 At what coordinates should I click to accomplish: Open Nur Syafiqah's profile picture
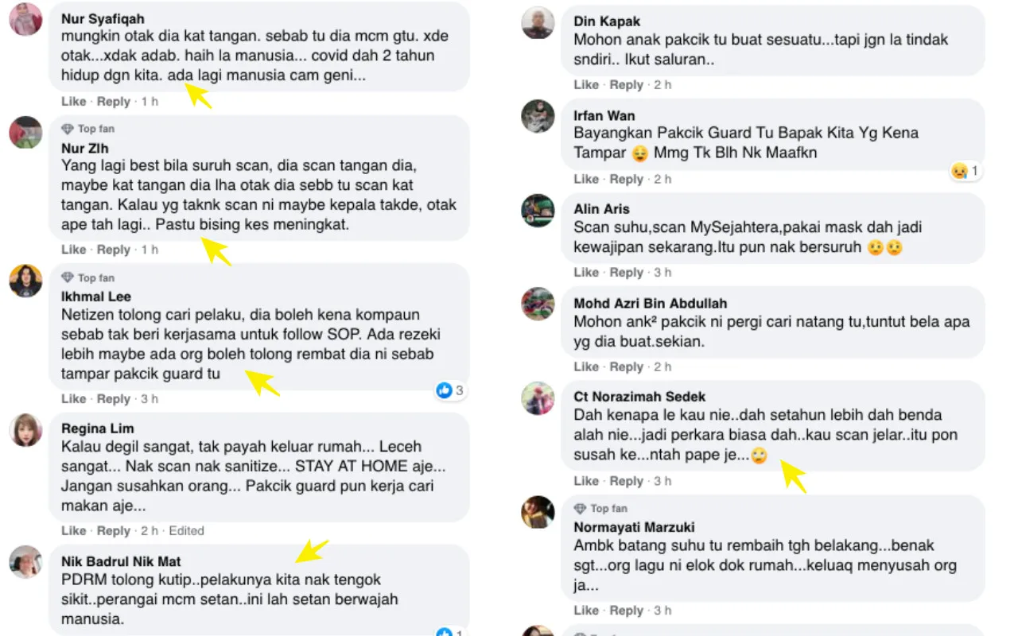[x=25, y=20]
